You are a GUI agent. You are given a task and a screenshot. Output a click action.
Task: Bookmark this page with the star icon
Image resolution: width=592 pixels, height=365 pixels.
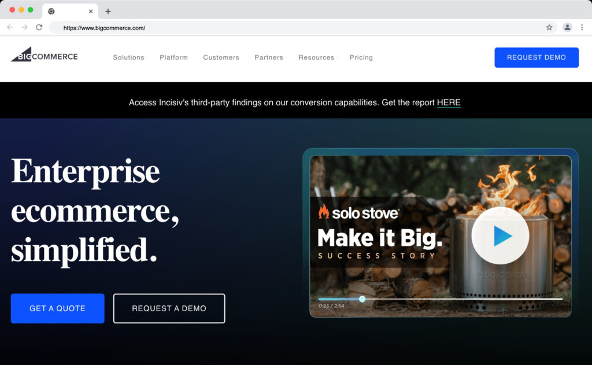point(549,27)
